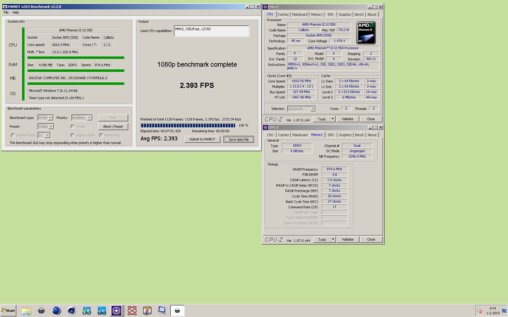508x317 pixels.
Task: Click the Core Voltage 1.476 V value
Action: click(x=339, y=41)
